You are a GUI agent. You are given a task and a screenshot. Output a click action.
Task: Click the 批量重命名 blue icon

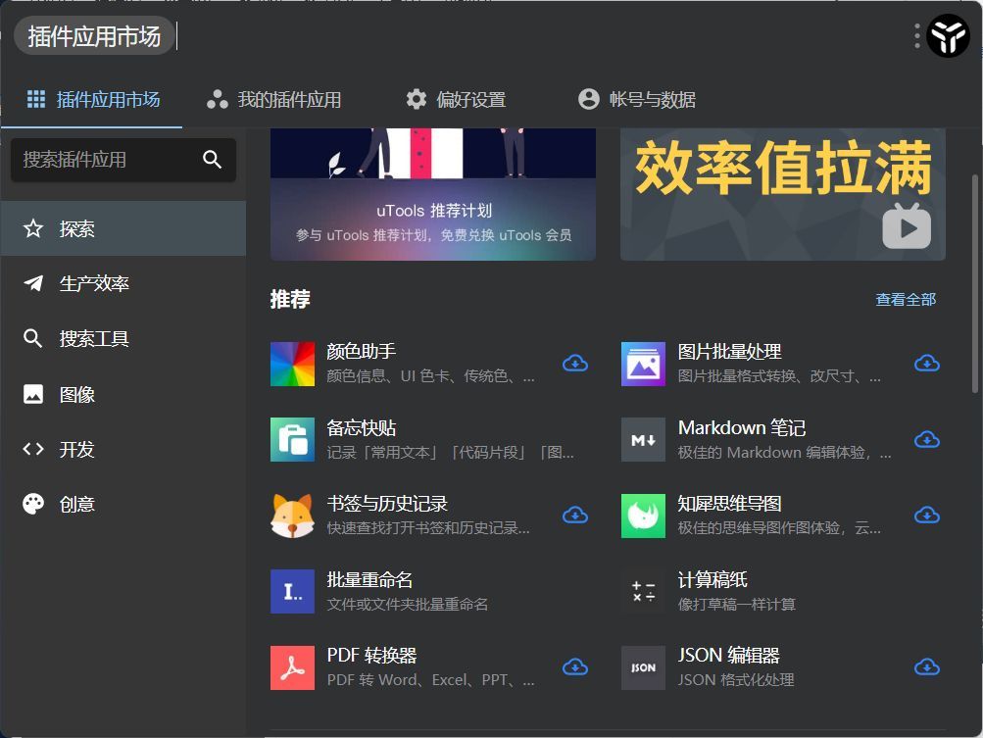point(292,591)
